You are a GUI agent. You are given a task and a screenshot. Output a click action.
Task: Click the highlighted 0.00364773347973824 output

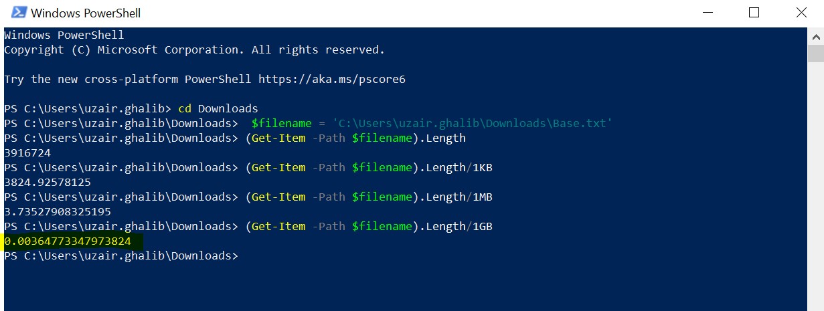[68, 241]
